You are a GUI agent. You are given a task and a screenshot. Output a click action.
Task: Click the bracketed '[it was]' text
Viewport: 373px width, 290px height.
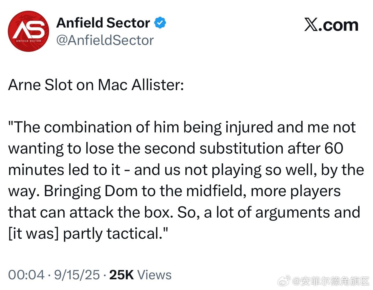[x=33, y=234]
